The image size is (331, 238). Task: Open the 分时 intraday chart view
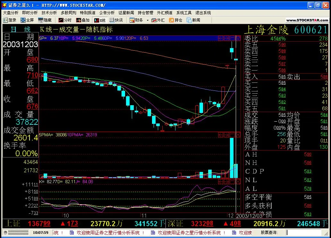(x=65, y=20)
